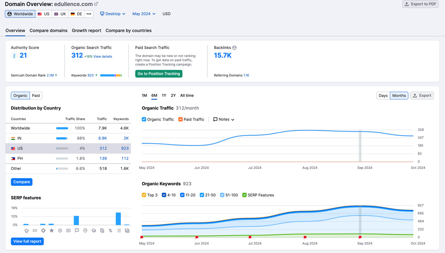
Task: Click the circular play video icon
Action: tap(60, 231)
